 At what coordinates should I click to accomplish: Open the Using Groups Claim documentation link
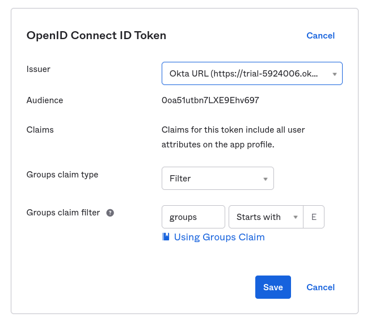click(219, 237)
